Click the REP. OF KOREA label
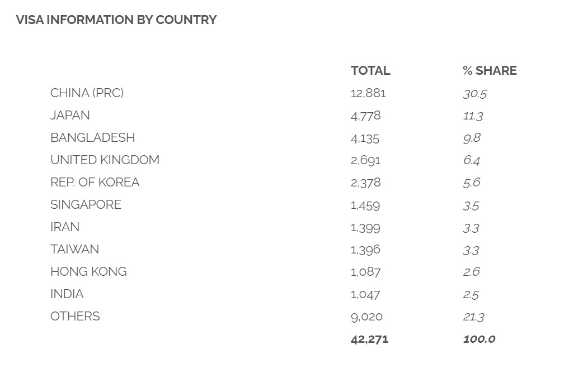 click(95, 183)
